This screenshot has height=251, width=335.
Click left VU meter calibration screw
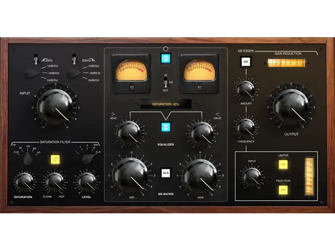point(132,88)
